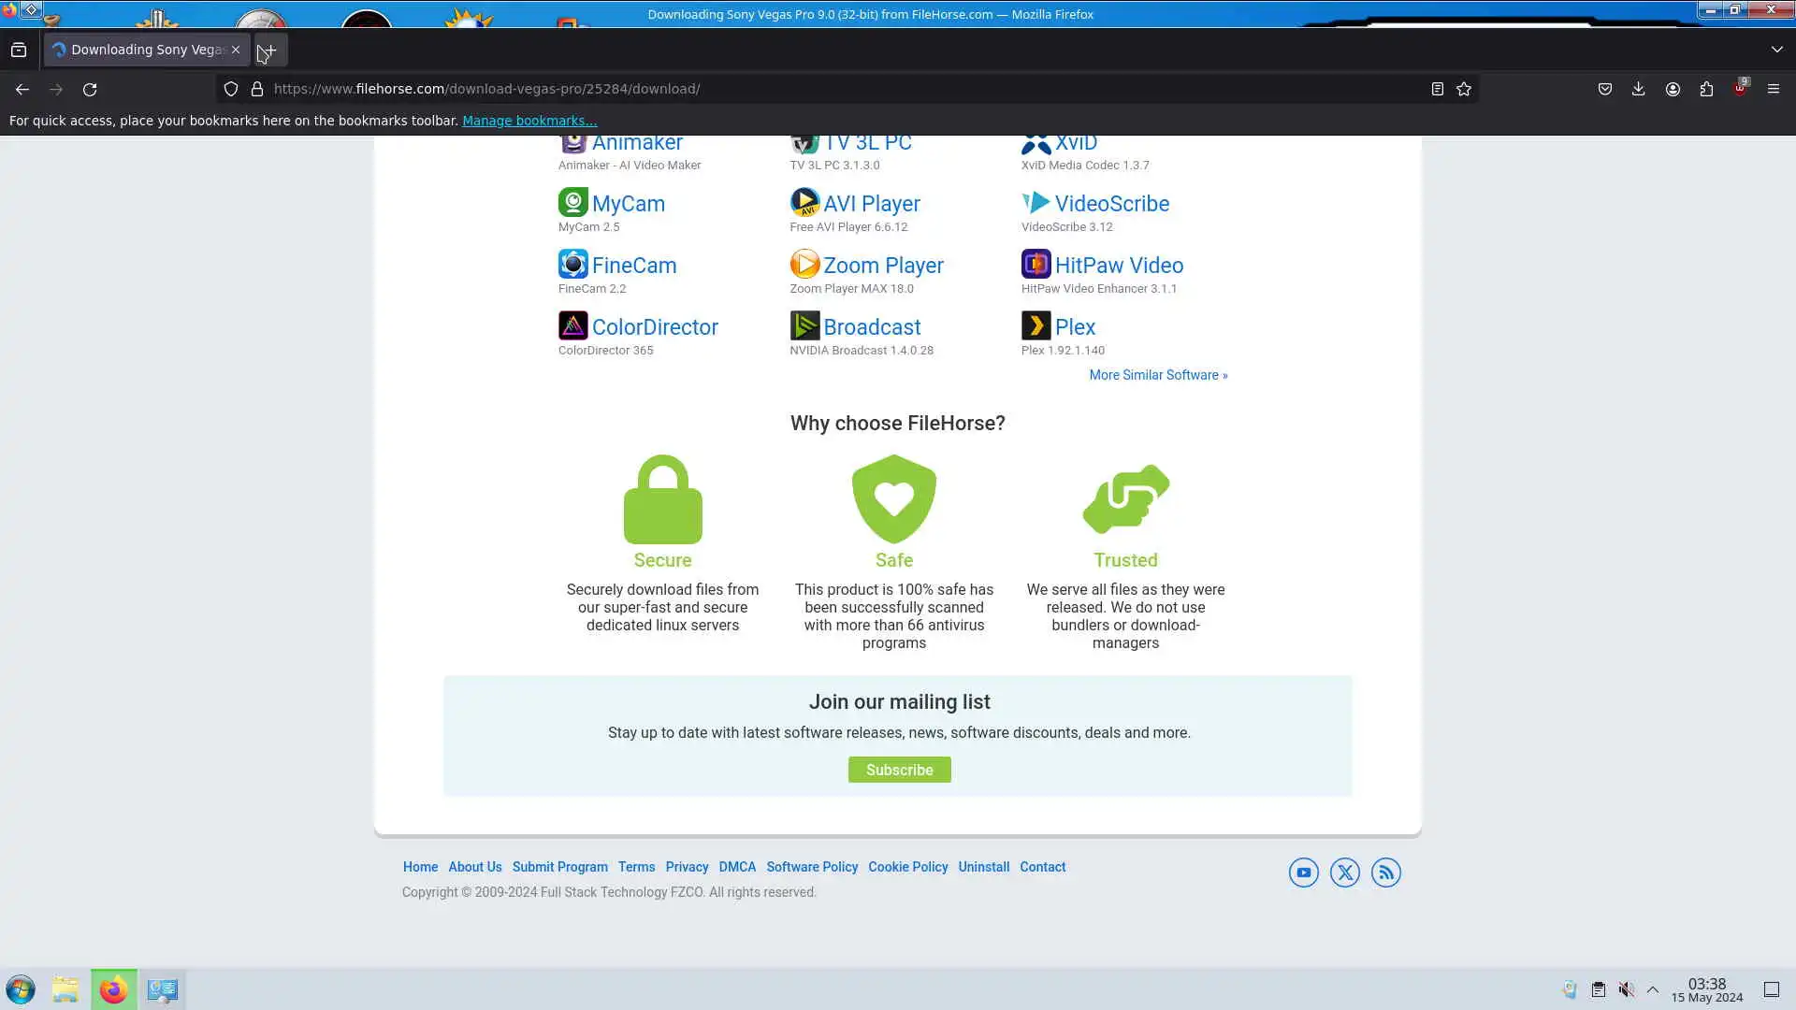The width and height of the screenshot is (1796, 1010).
Task: Open a new tab with plus button
Action: click(270, 50)
